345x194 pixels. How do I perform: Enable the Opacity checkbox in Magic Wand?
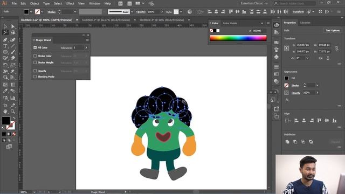tap(35, 71)
